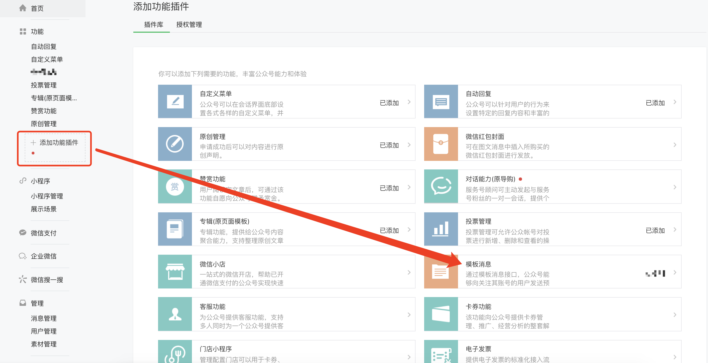This screenshot has height=363, width=708.
Task: Open the 卡券功能 plugin title
Action: coord(478,306)
